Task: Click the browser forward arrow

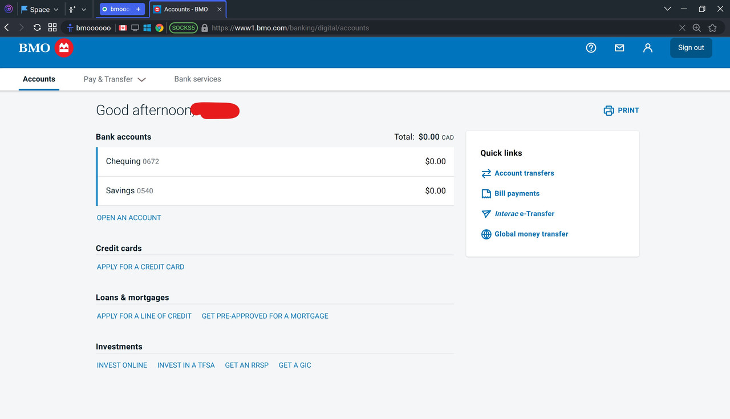Action: pos(22,27)
